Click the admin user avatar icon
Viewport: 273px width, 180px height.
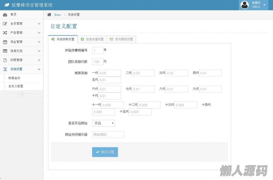(244, 5)
